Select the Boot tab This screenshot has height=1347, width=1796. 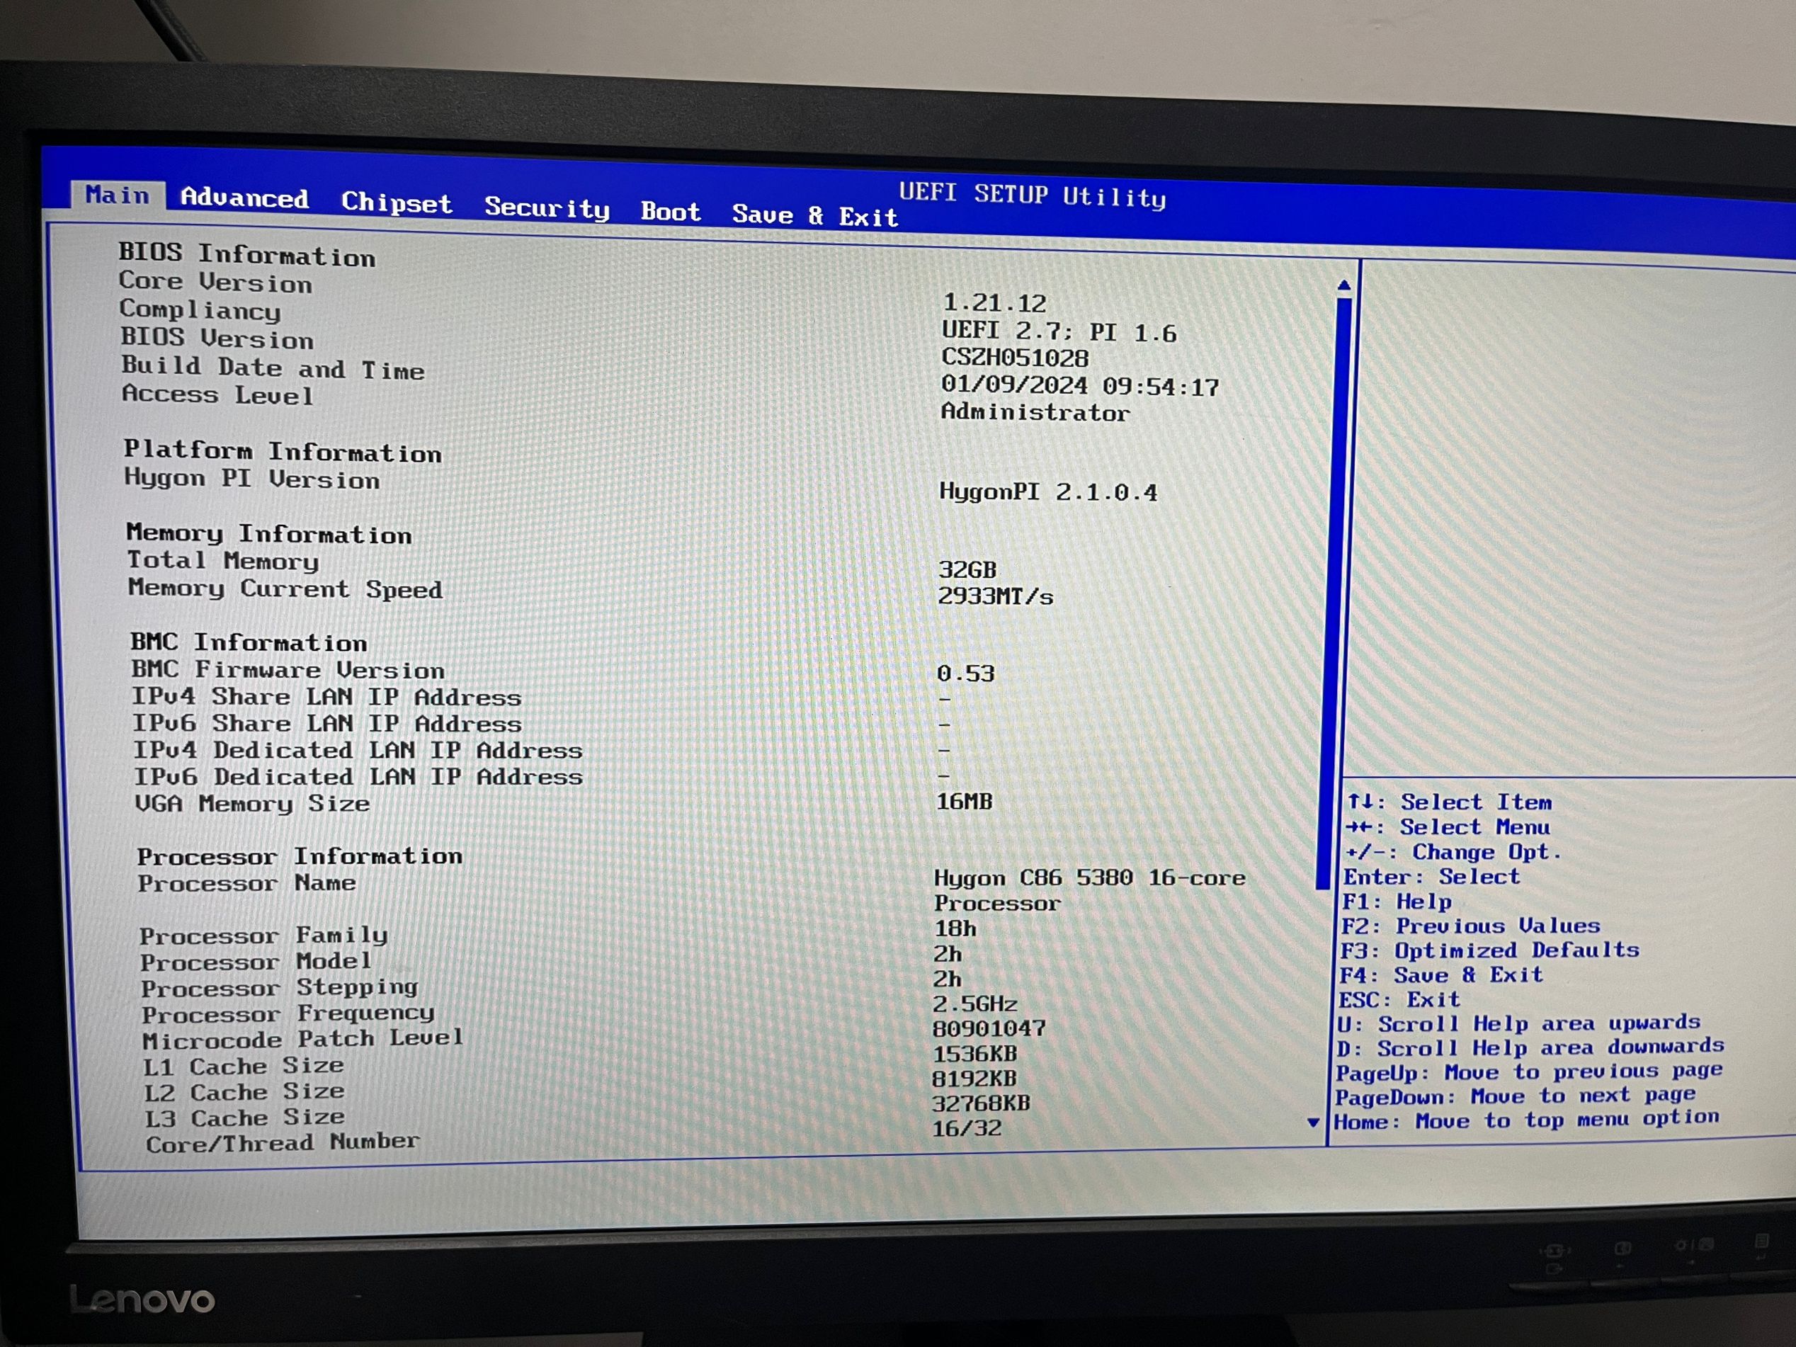[x=670, y=212]
